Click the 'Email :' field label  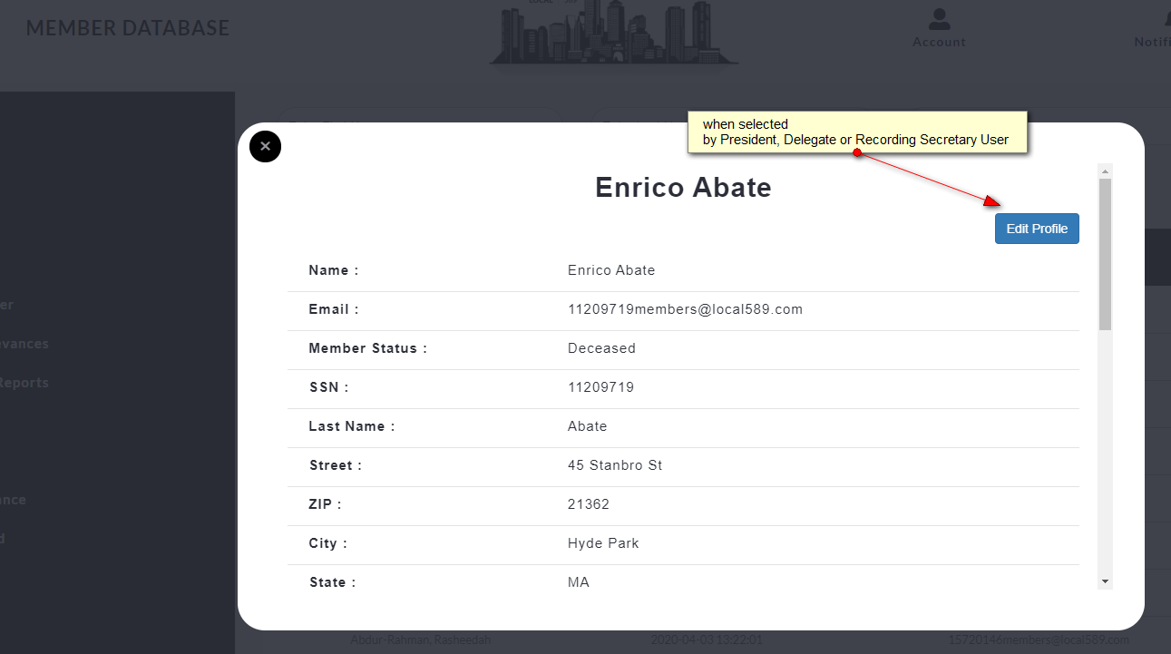click(334, 309)
